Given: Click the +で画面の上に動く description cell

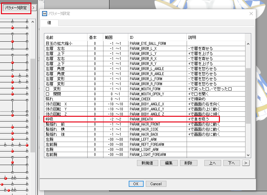Looking at the screenshot, I should tap(216, 109).
